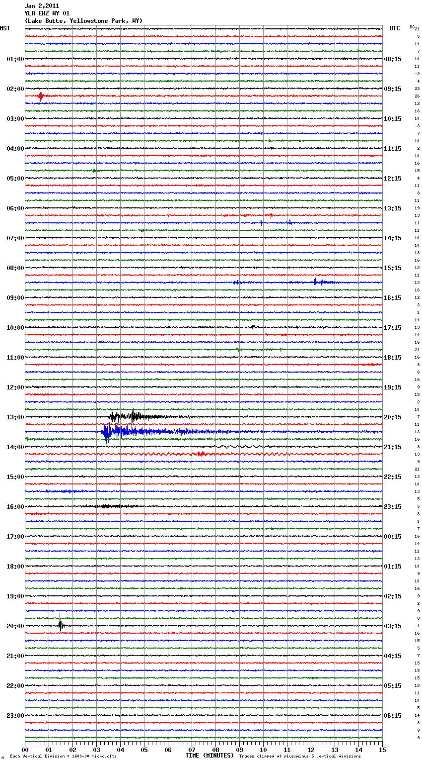Click the '12:15' UTC time label
The image size is (422, 763).
pyautogui.click(x=393, y=179)
